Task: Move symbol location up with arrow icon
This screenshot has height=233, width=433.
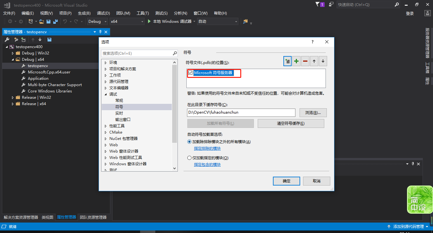Action: pos(314,61)
